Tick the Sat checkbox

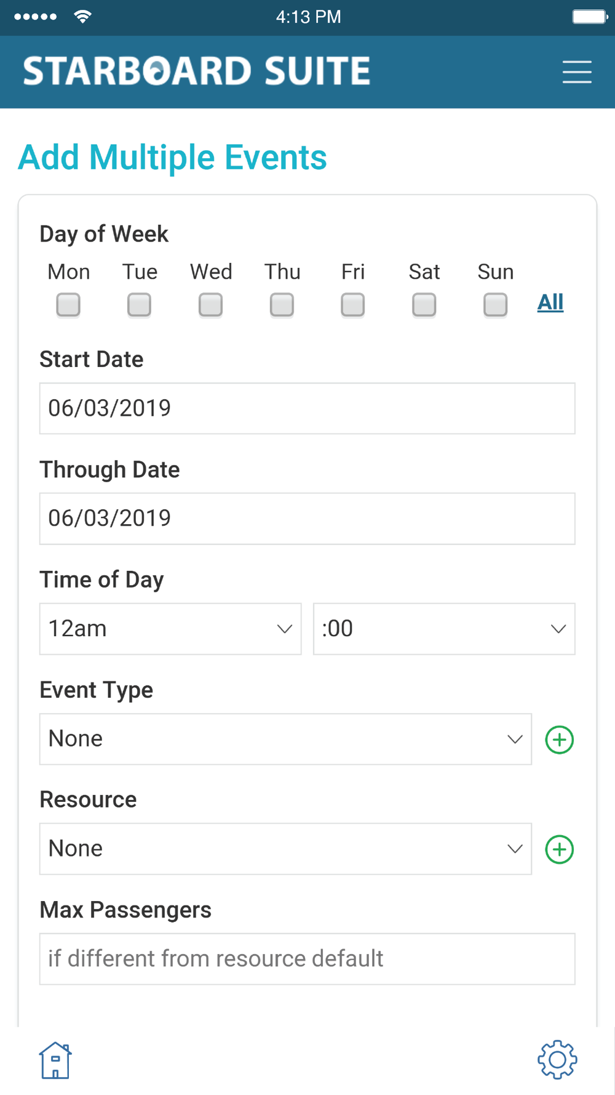[424, 305]
